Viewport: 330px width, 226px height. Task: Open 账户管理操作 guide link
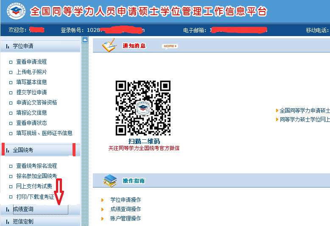pos(126,219)
